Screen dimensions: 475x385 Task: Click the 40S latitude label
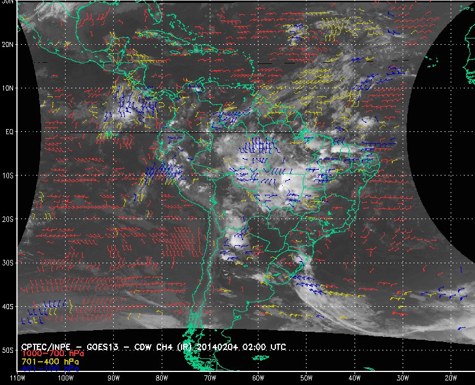[x=7, y=307]
